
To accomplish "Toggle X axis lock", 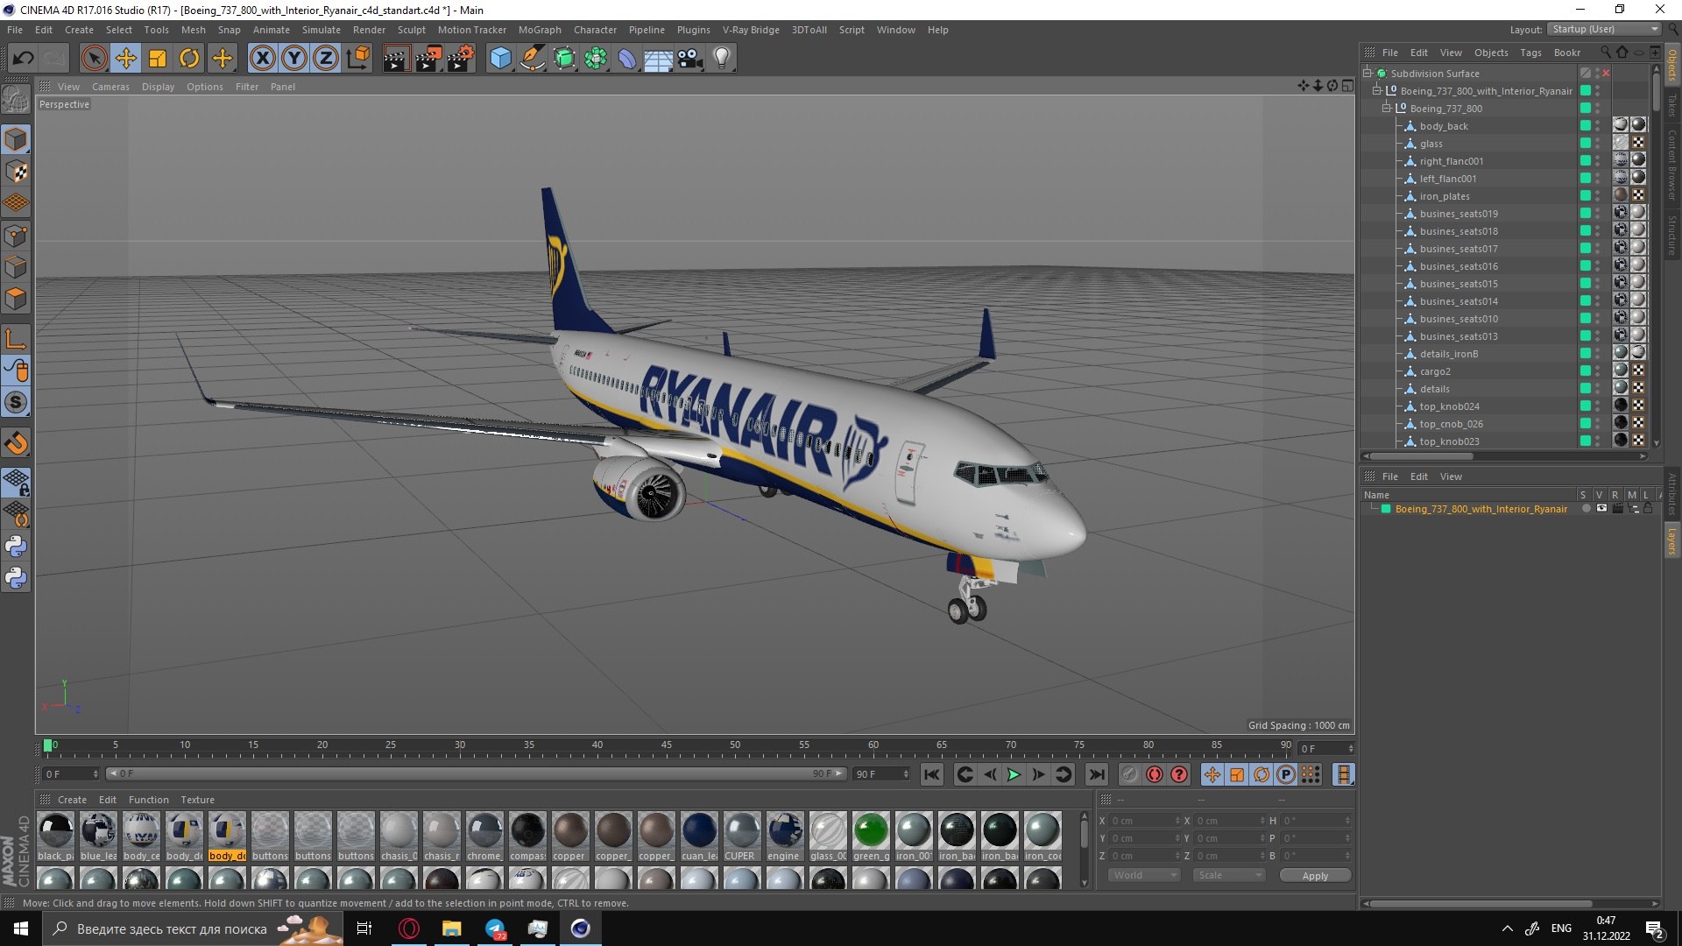I will pyautogui.click(x=262, y=59).
